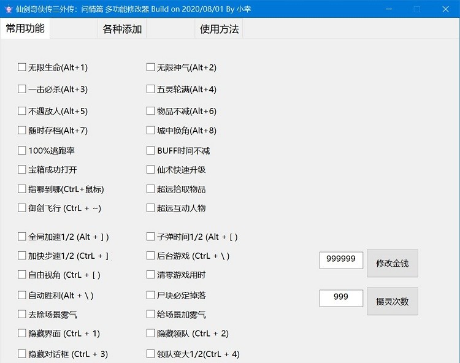Open the 使用方法 tab
Image resolution: width=460 pixels, height=363 pixels.
(219, 29)
